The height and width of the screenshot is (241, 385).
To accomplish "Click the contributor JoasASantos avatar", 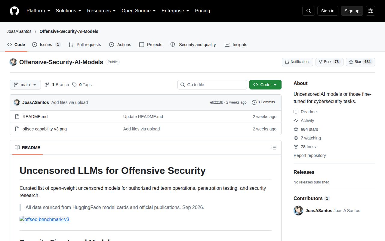I will [x=298, y=211].
